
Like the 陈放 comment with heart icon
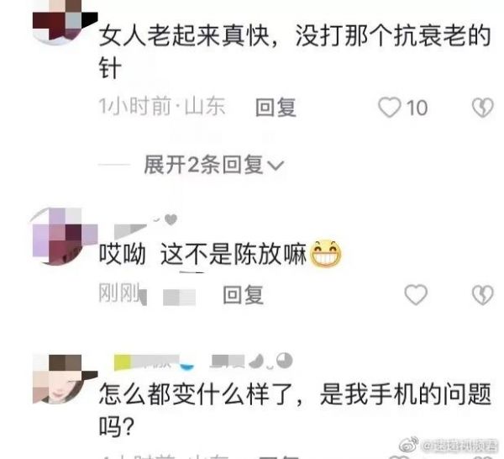(x=416, y=294)
